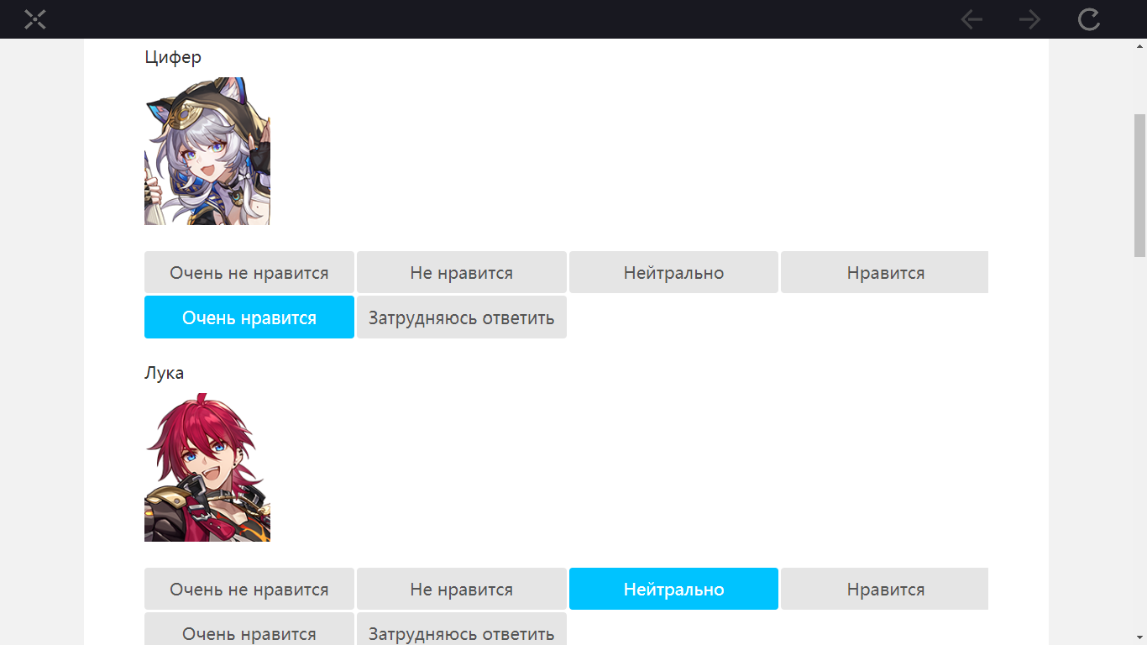Image resolution: width=1147 pixels, height=645 pixels.
Task: Select 'Очень не нравится' for Лука
Action: click(249, 589)
